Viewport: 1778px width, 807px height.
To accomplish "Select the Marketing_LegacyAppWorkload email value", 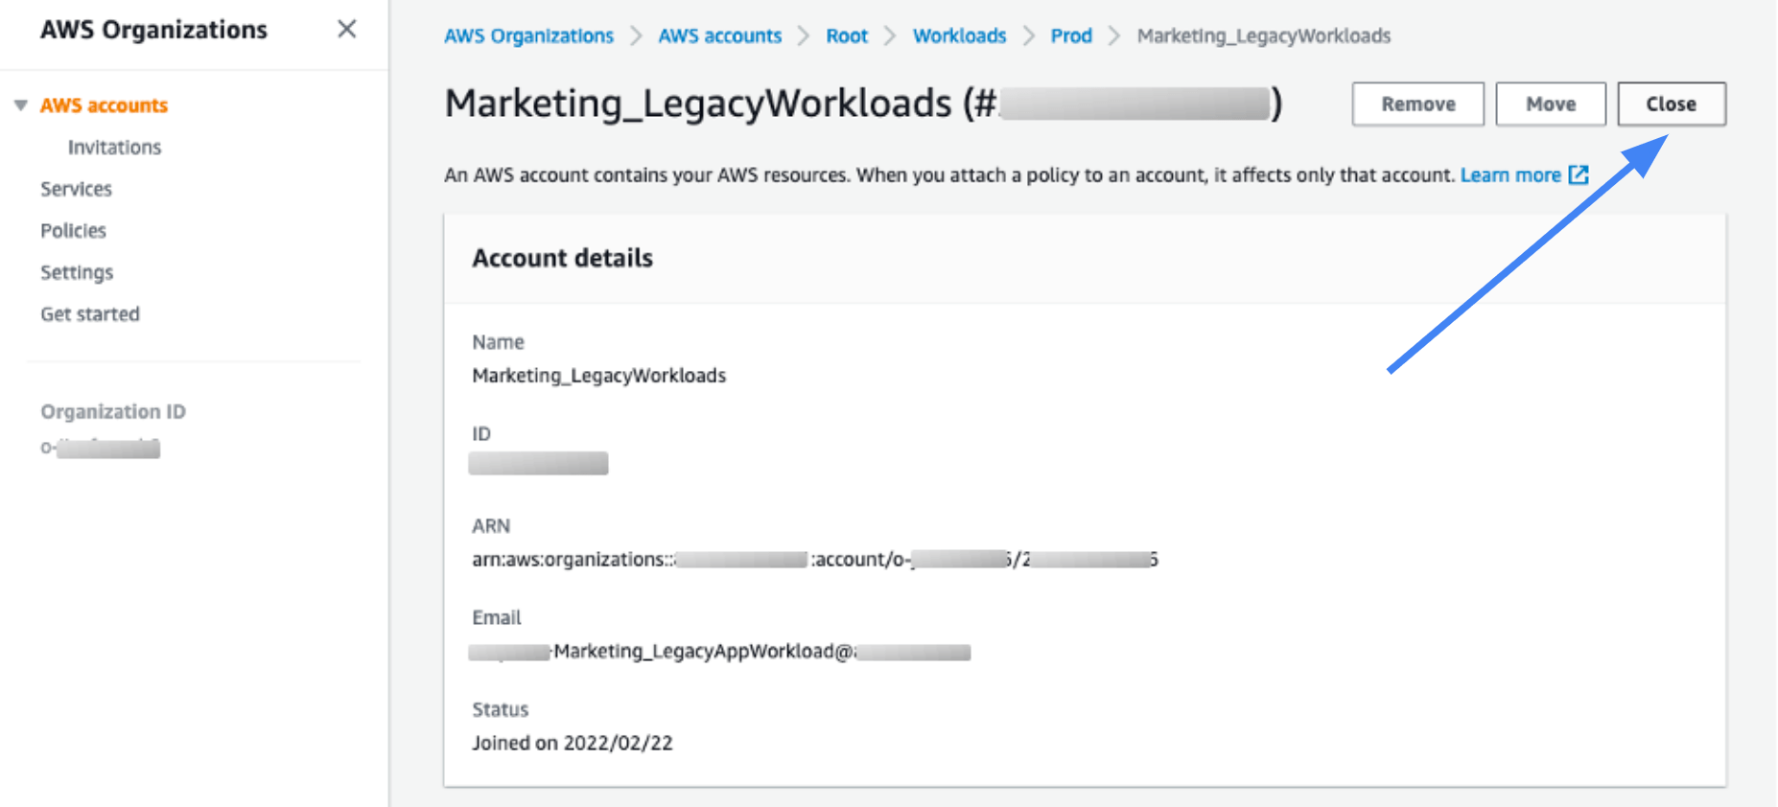I will 719,652.
